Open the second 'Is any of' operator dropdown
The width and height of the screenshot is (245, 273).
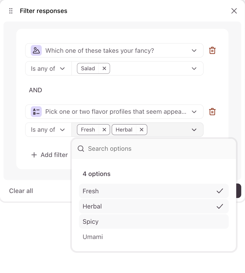[x=48, y=130]
